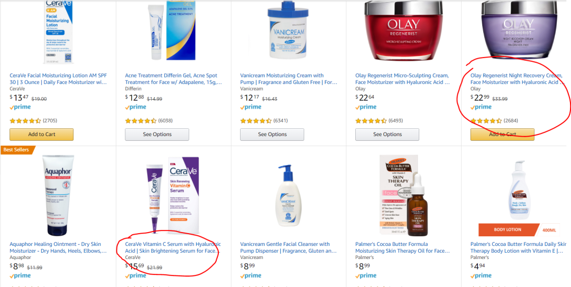Viewport: 571px width, 287px height.
Task: Add CeraVe Facial Moisturizing Lotion to cart
Action: click(42, 135)
